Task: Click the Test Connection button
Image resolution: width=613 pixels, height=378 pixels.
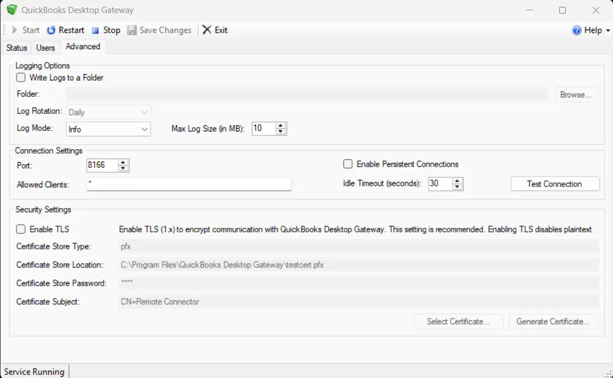Action: (555, 184)
